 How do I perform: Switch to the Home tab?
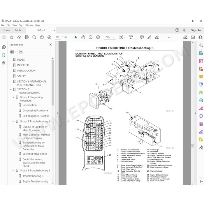pyautogui.click(x=6, y=30)
